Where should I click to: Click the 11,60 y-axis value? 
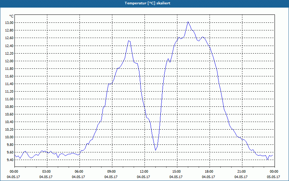coord(10,76)
